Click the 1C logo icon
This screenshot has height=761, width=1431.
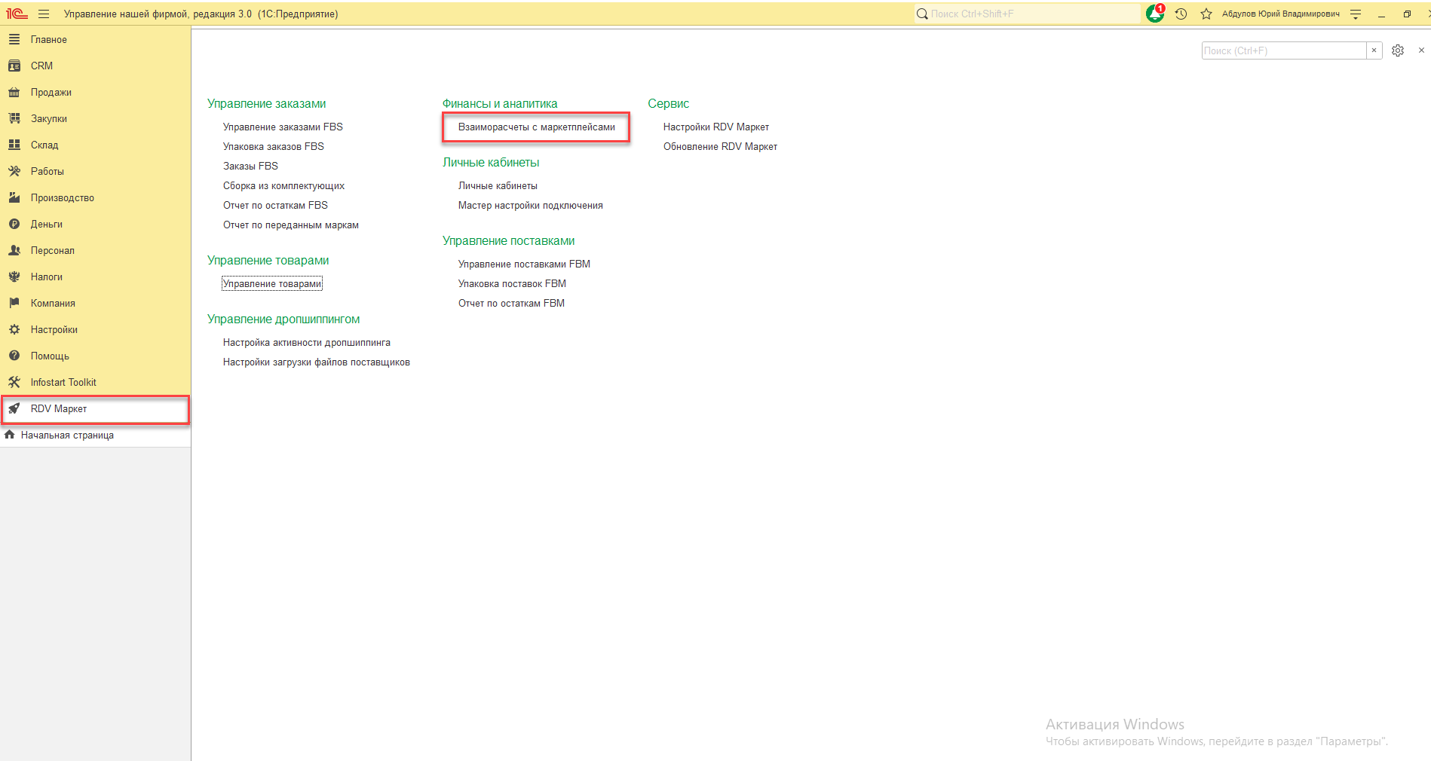17,14
